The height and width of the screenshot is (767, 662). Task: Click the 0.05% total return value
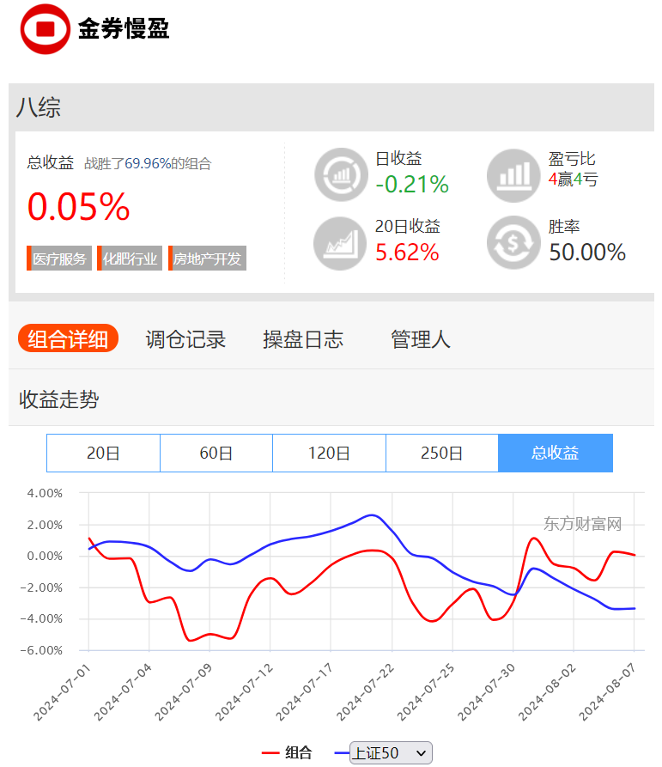click(x=77, y=206)
